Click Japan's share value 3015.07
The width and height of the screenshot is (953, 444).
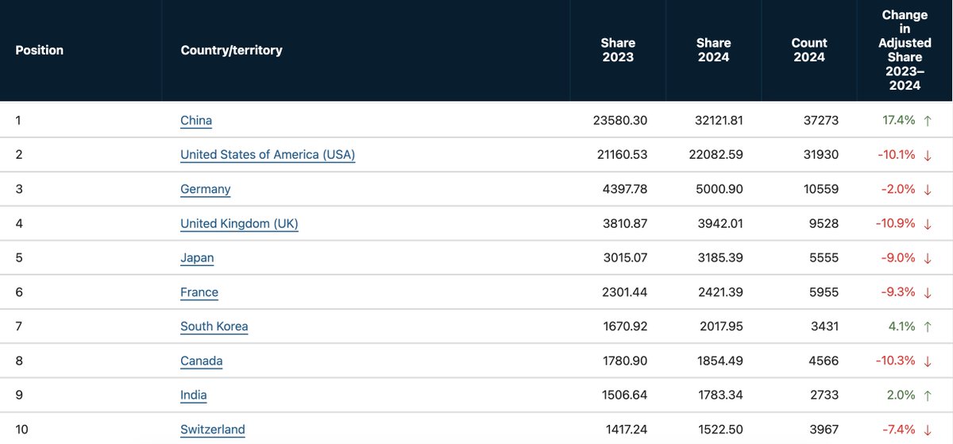(623, 258)
